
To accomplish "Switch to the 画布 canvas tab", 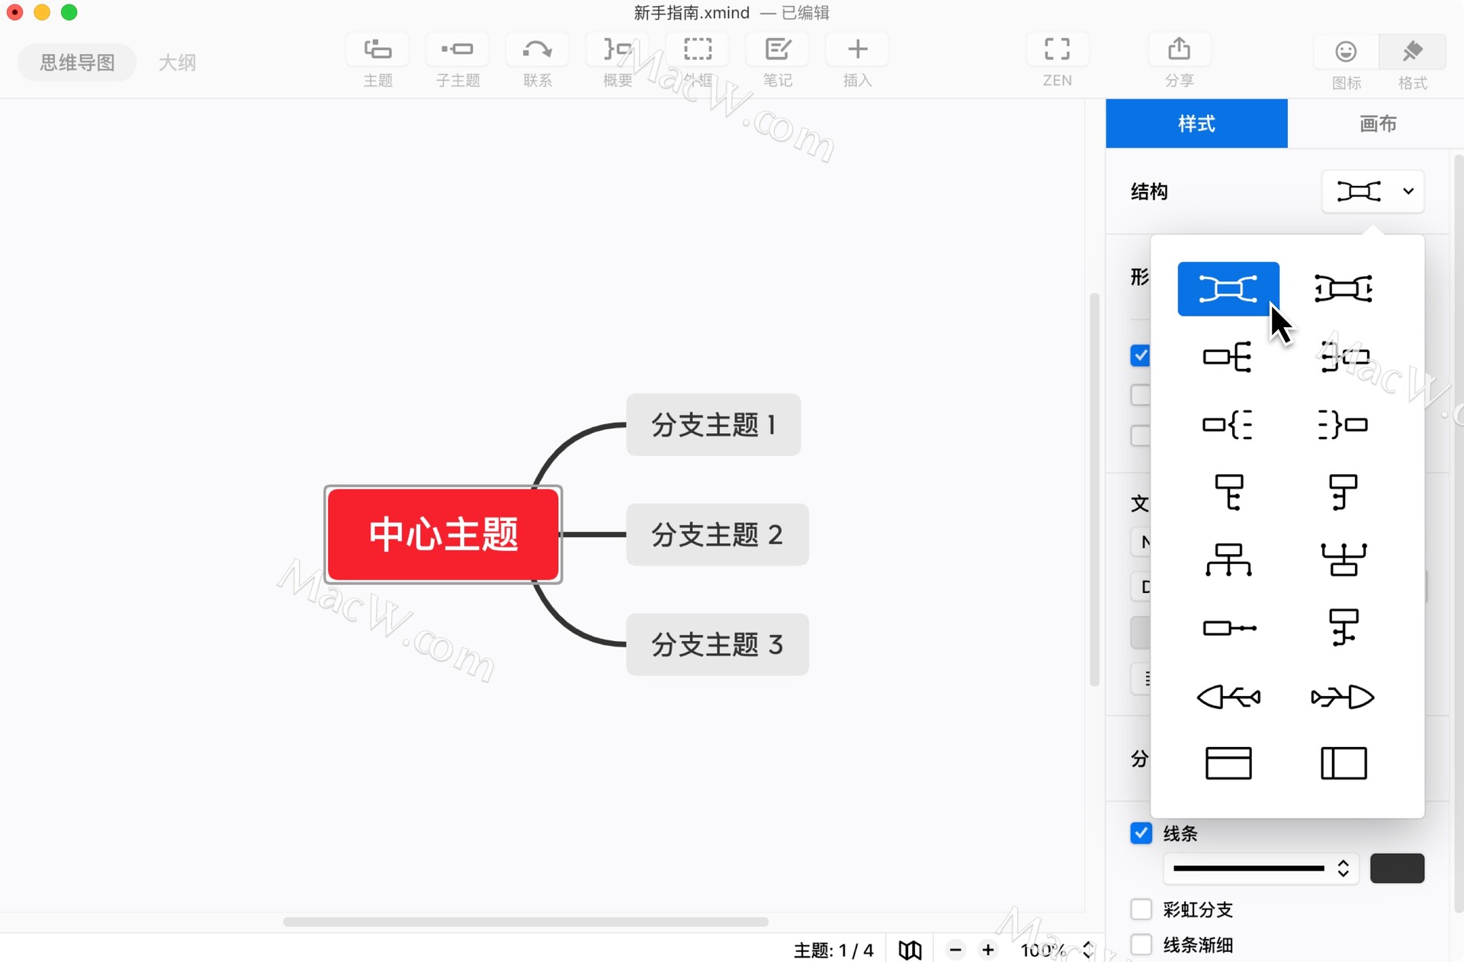I will 1377,123.
